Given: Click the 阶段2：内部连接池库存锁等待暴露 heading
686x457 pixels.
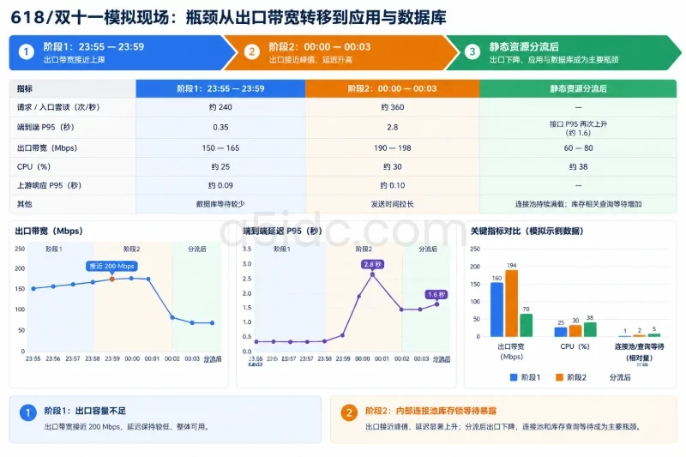Looking at the screenshot, I should (430, 411).
